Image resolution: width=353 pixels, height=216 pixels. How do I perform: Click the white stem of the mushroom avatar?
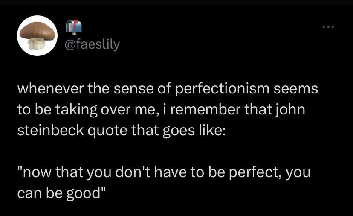(x=34, y=44)
